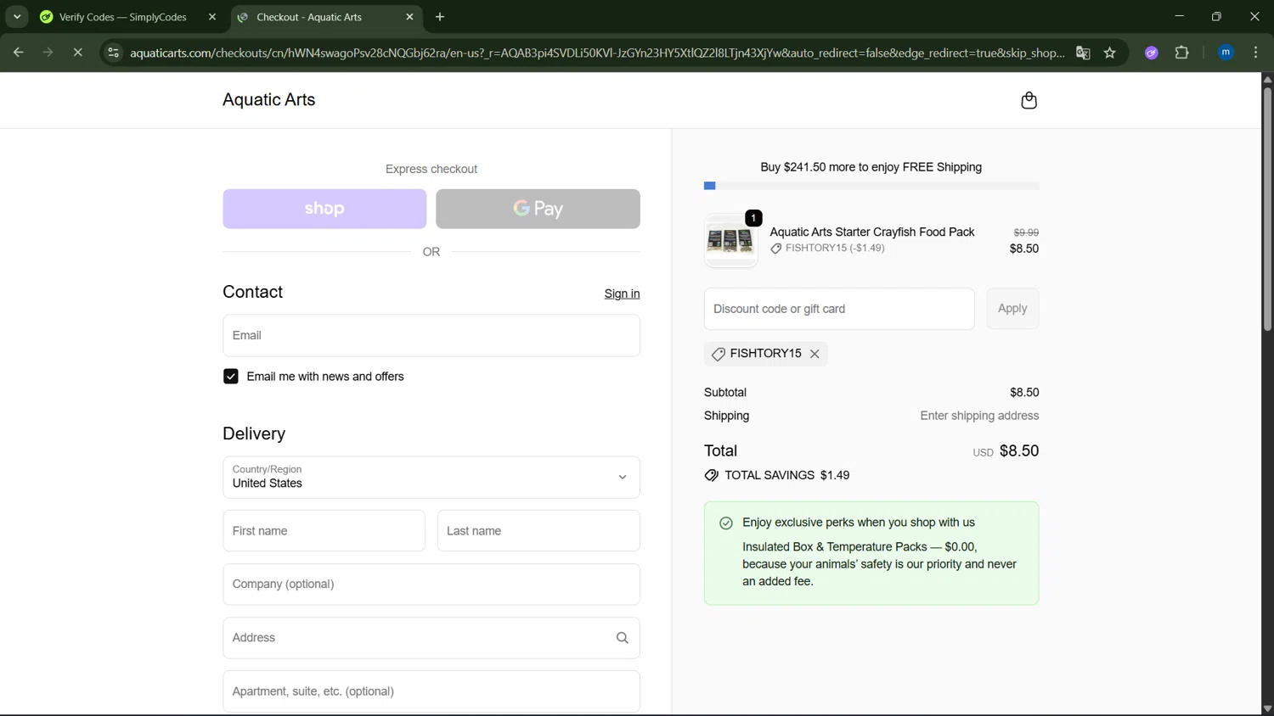View site information icon in address bar
The image size is (1274, 716).
[113, 53]
